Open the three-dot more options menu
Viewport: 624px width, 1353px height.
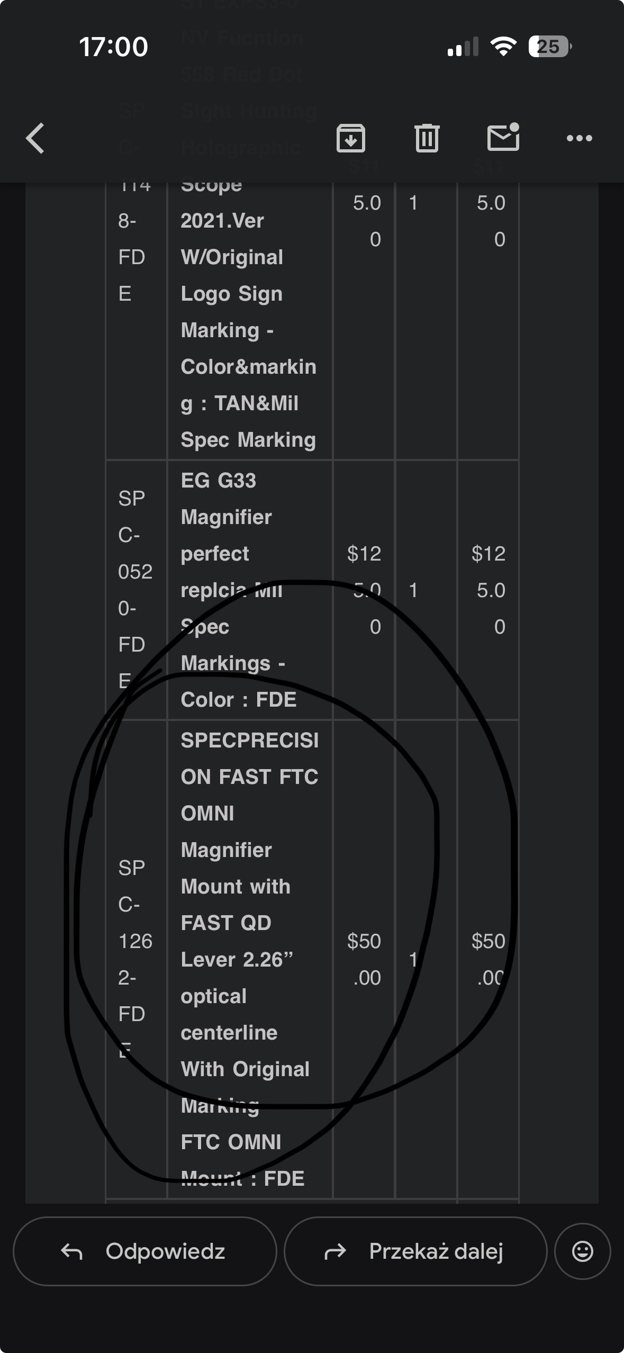(x=579, y=138)
